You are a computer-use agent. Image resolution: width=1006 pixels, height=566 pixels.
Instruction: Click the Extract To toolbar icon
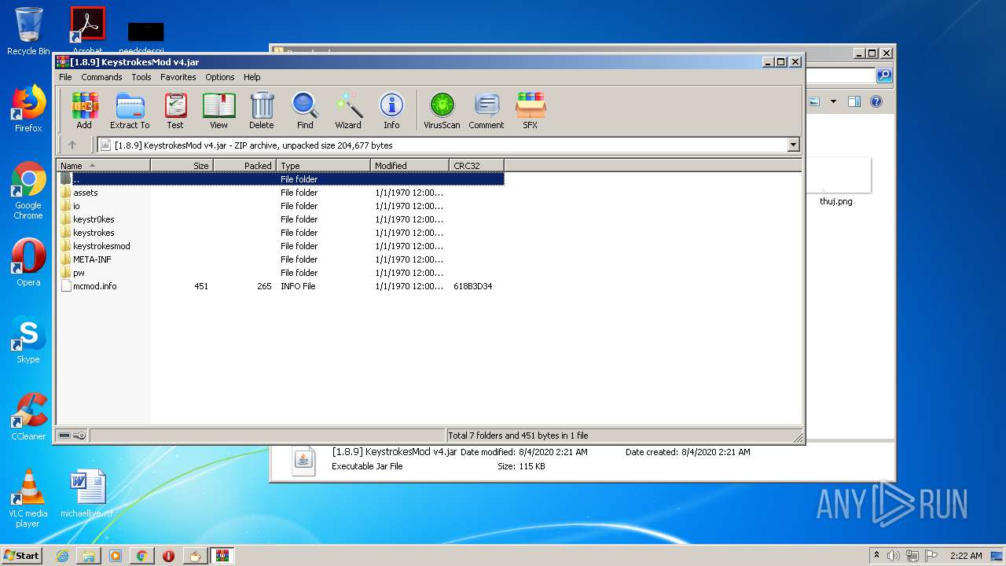coord(130,111)
